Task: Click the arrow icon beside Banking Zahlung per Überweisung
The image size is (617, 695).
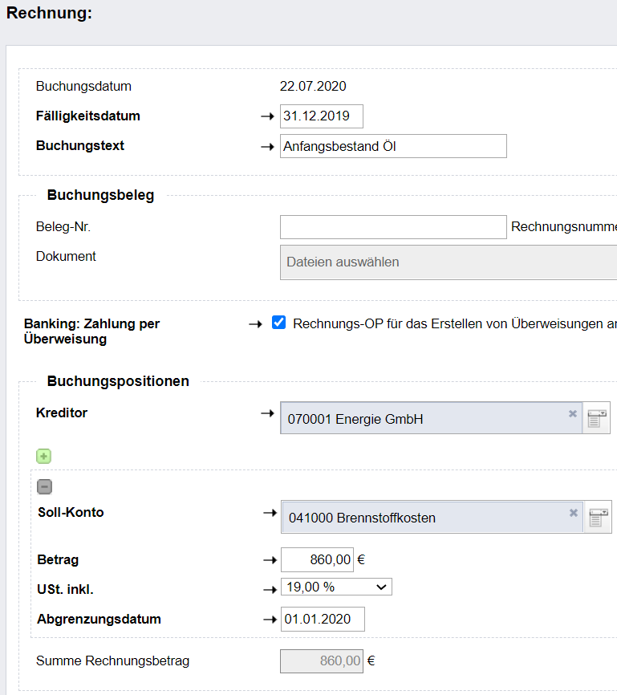Action: 255,324
